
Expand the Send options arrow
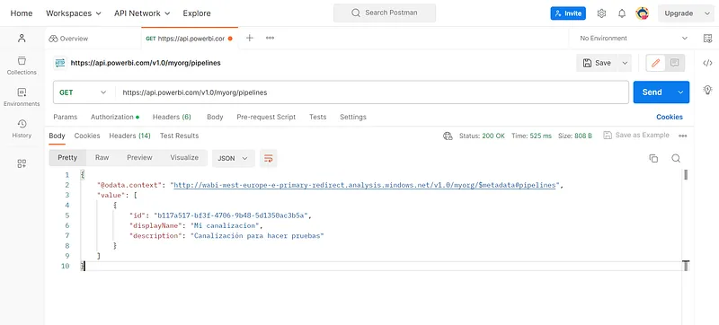point(680,92)
